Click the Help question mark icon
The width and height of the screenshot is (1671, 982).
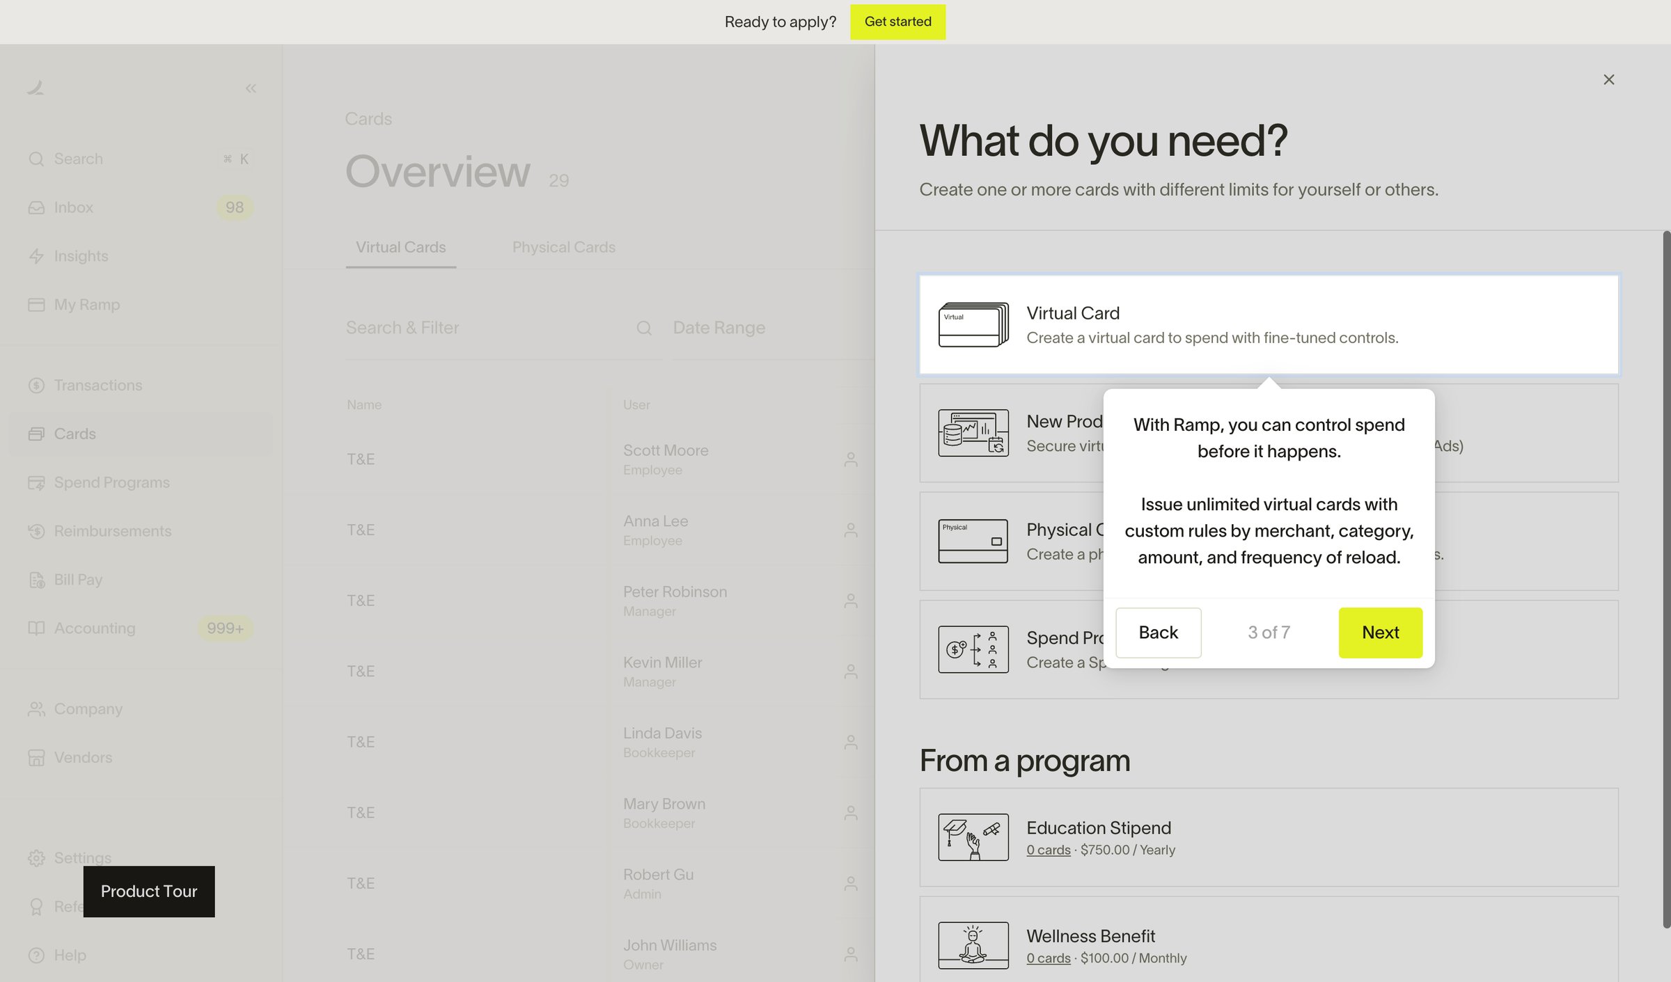pyautogui.click(x=36, y=956)
